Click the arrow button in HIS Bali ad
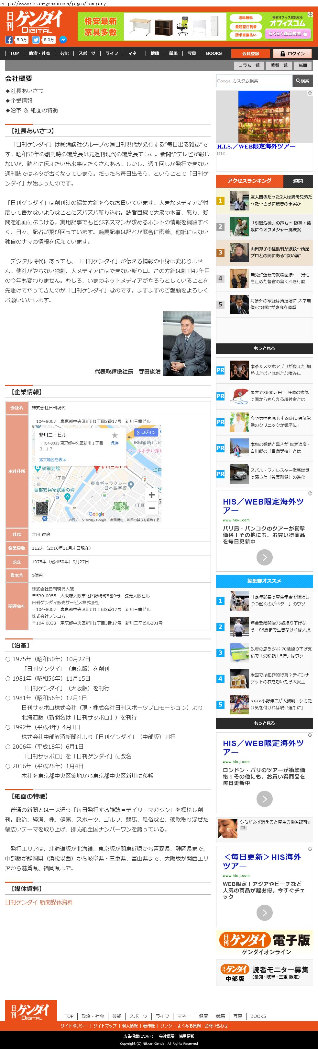Viewport: 318px width, 1049px height. tap(264, 557)
